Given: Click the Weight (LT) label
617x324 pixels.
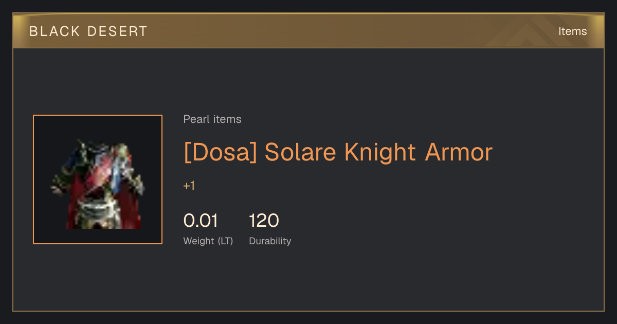Looking at the screenshot, I should pyautogui.click(x=208, y=241).
